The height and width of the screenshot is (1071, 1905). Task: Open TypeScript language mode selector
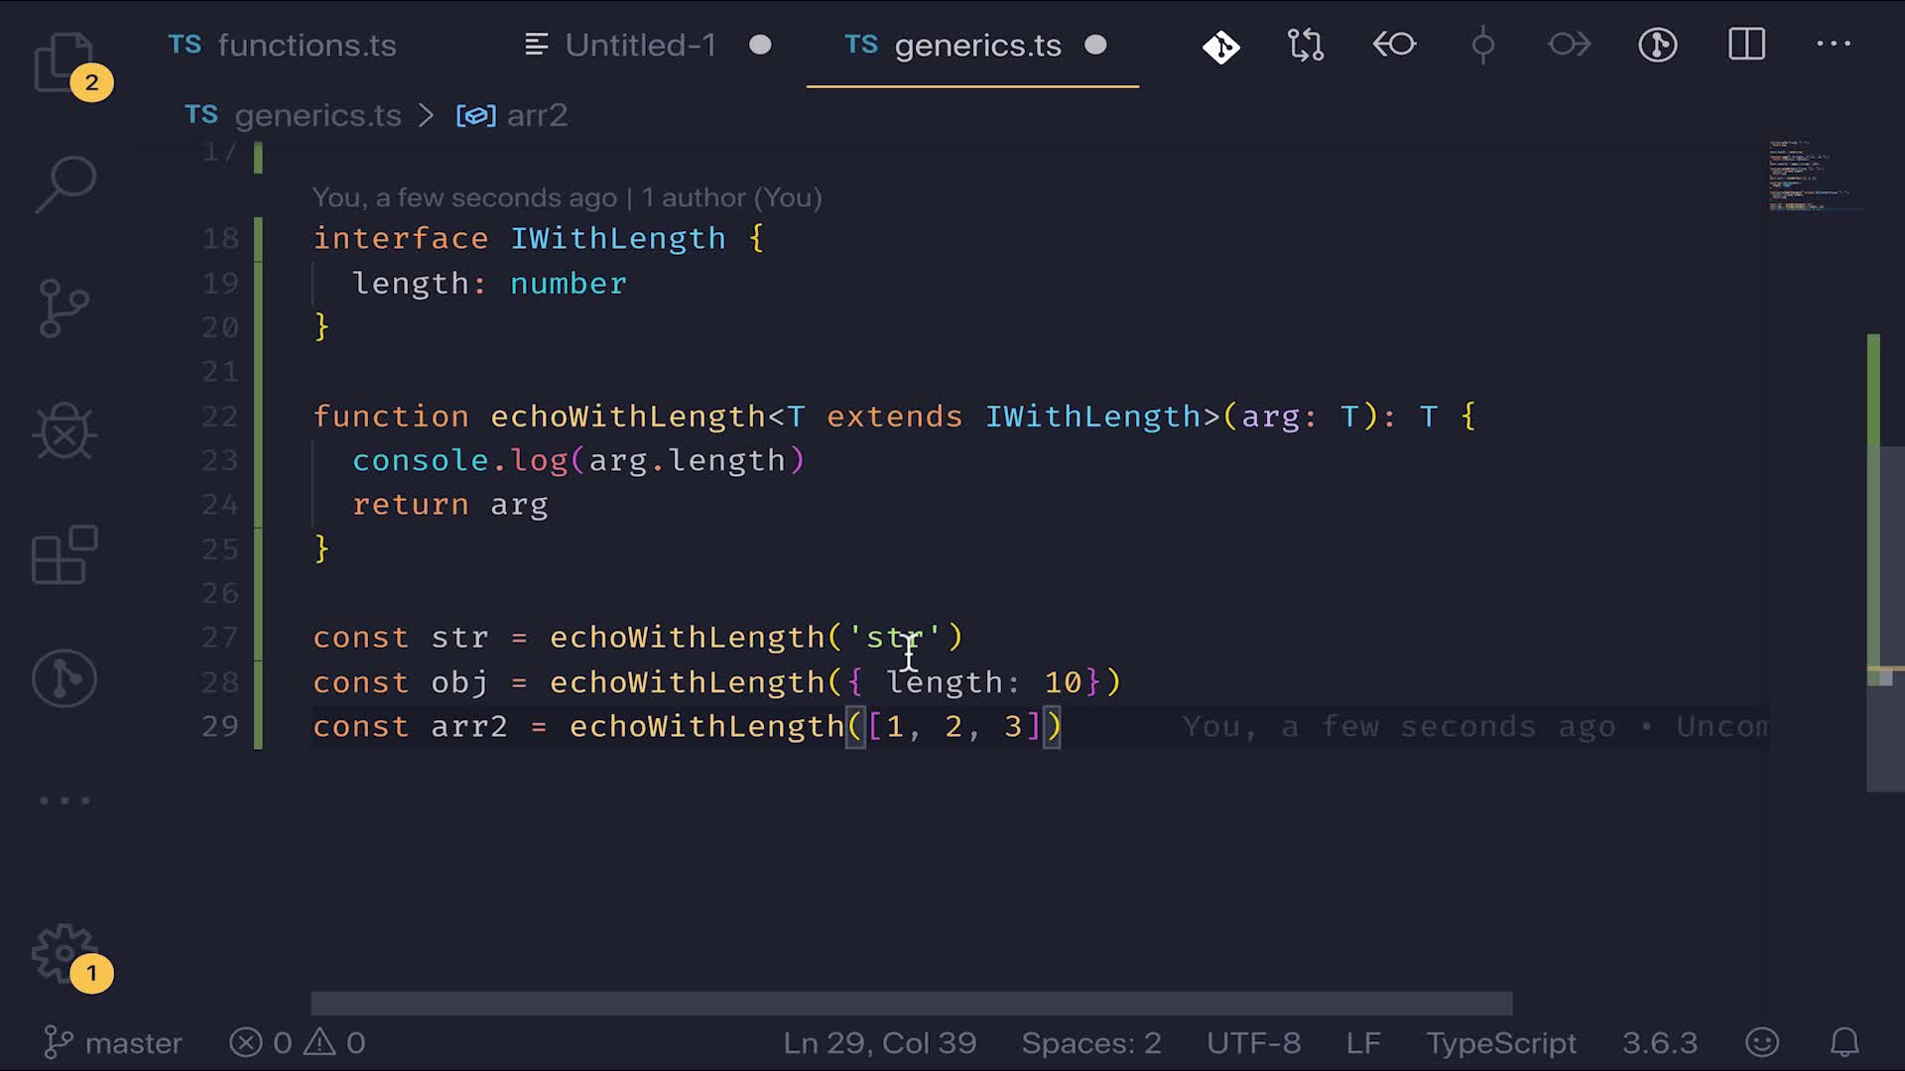[x=1500, y=1043]
